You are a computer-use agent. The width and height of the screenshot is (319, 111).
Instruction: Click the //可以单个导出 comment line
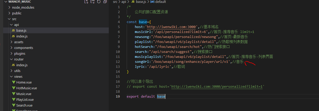point(140,82)
